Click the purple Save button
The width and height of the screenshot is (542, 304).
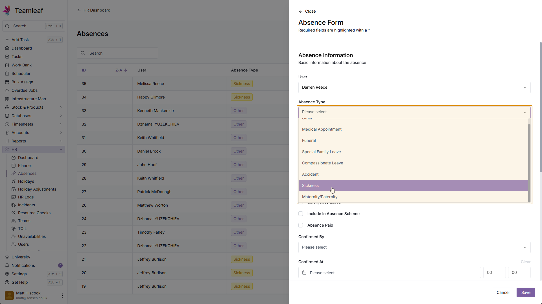[x=526, y=292]
